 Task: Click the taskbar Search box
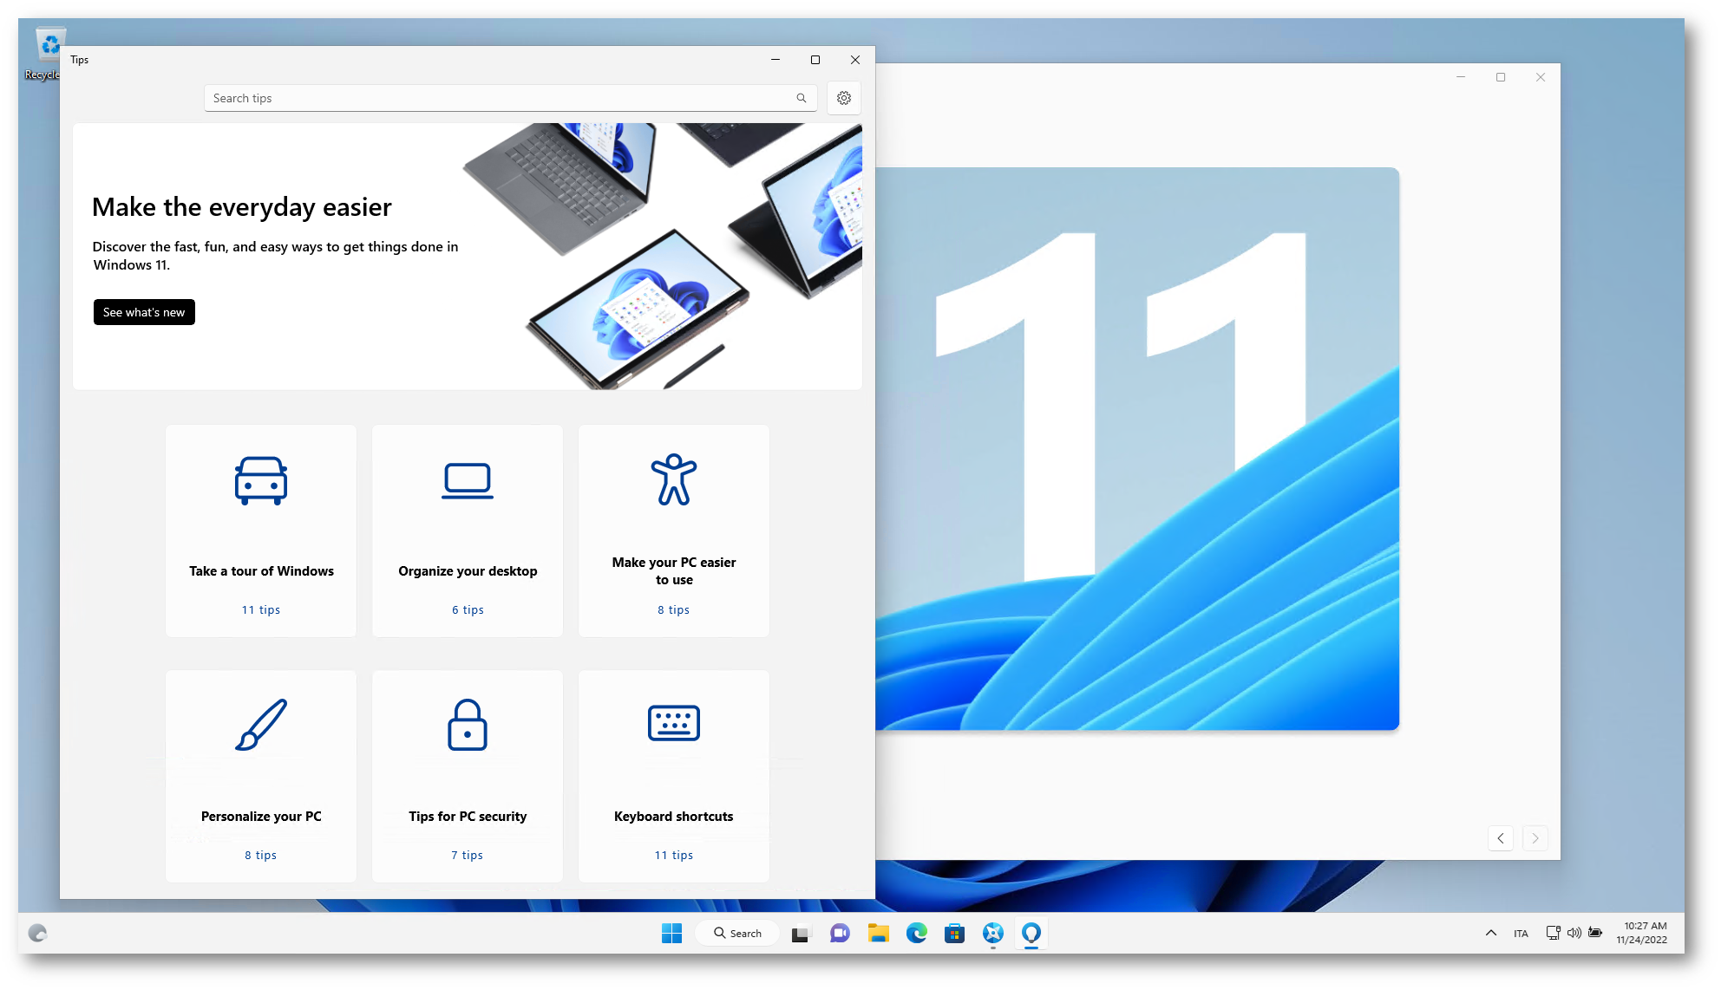(738, 933)
